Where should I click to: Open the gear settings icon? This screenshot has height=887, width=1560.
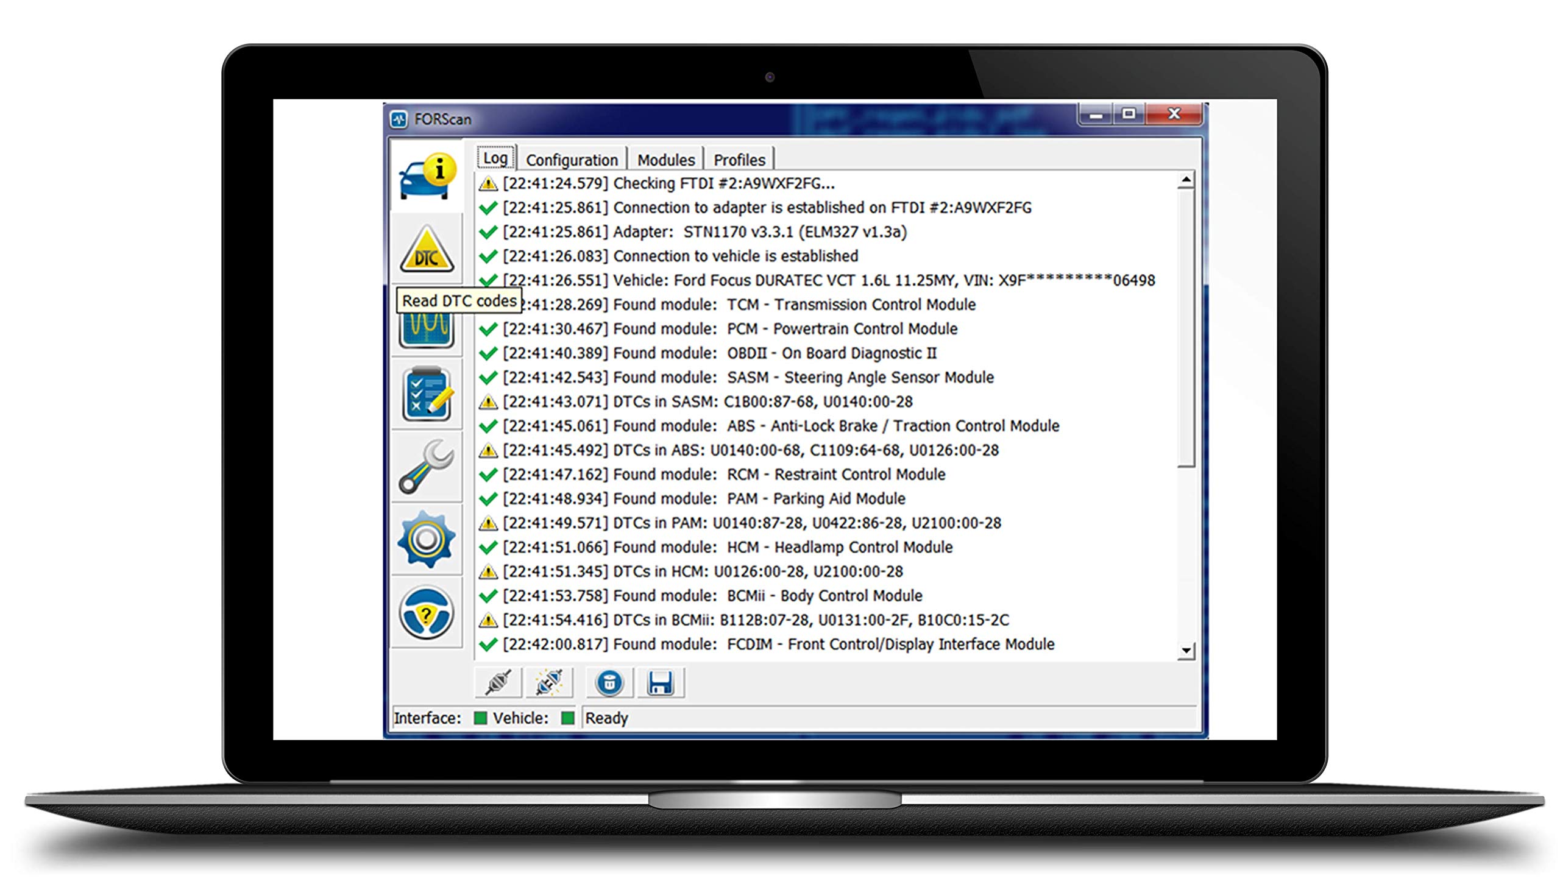pos(427,540)
